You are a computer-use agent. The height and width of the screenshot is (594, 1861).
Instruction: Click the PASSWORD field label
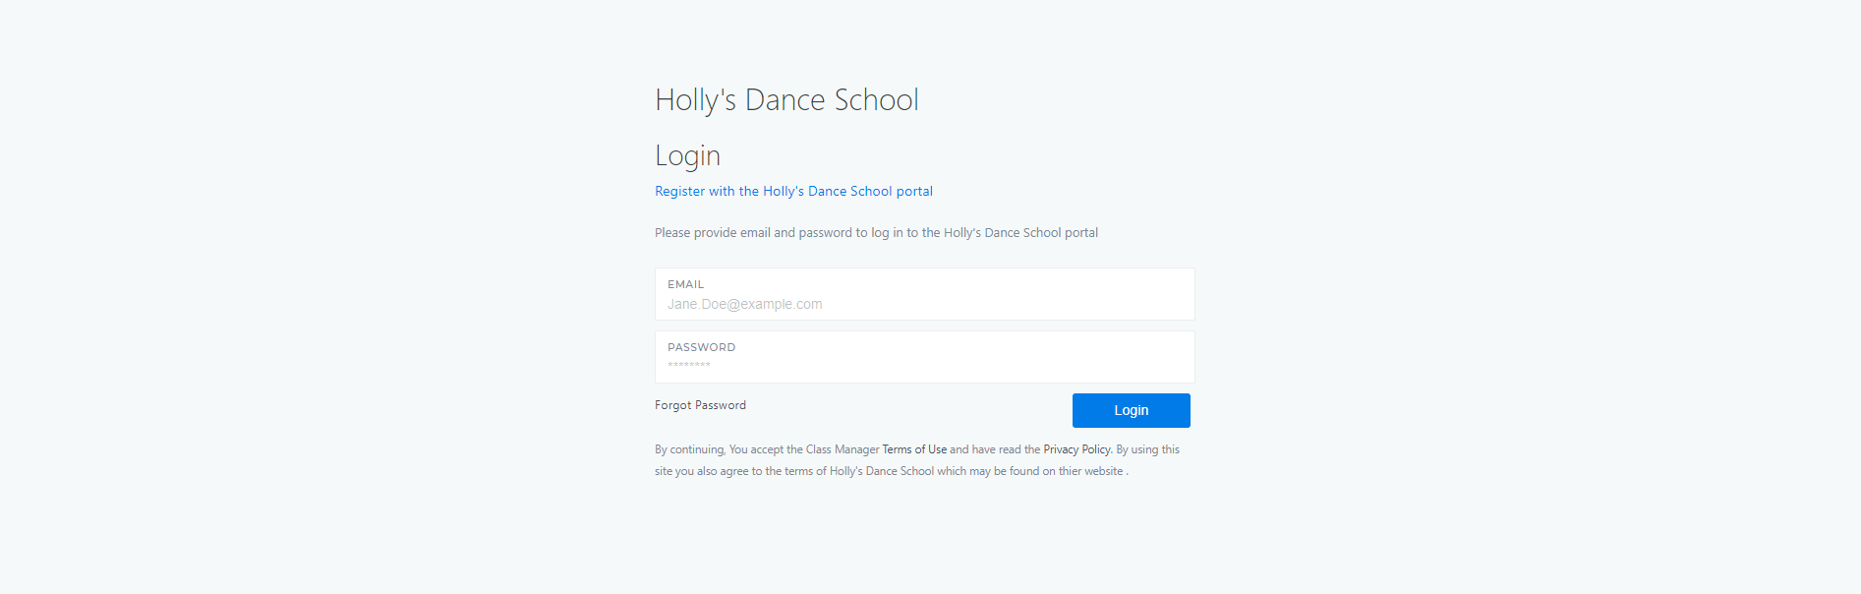click(701, 347)
